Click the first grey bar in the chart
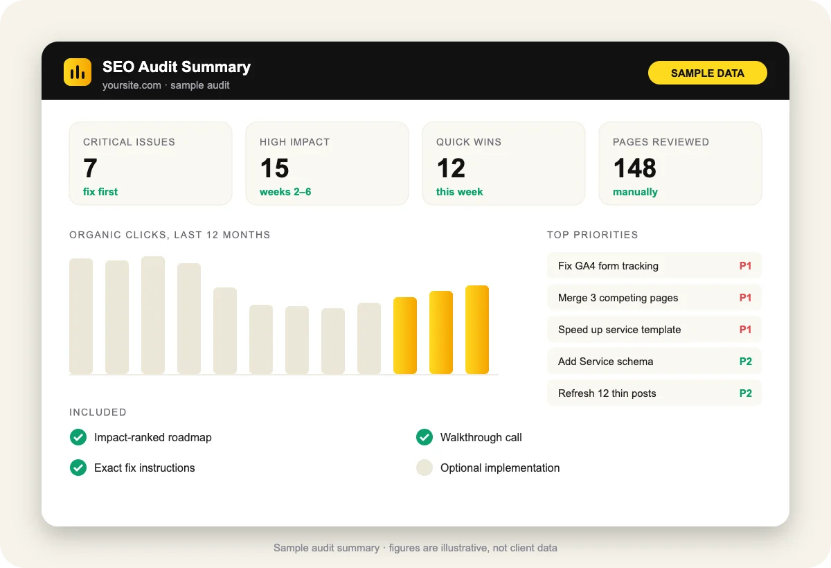The height and width of the screenshot is (568, 831). [81, 317]
